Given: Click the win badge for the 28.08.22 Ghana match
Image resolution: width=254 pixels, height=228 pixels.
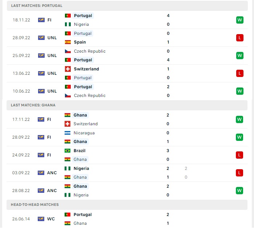Looking at the screenshot, I should (x=239, y=191).
